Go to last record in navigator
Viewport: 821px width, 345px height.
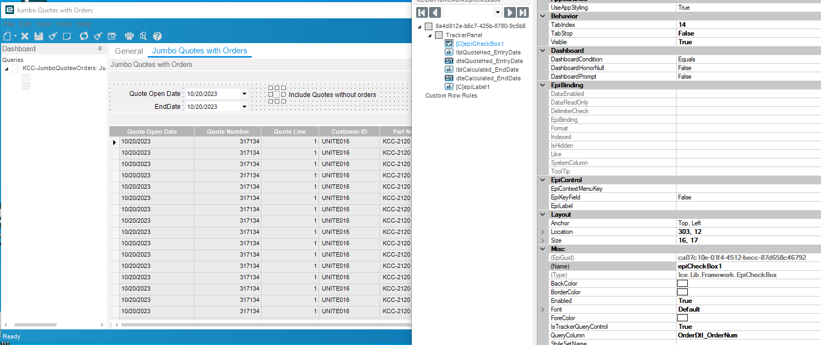coord(522,12)
